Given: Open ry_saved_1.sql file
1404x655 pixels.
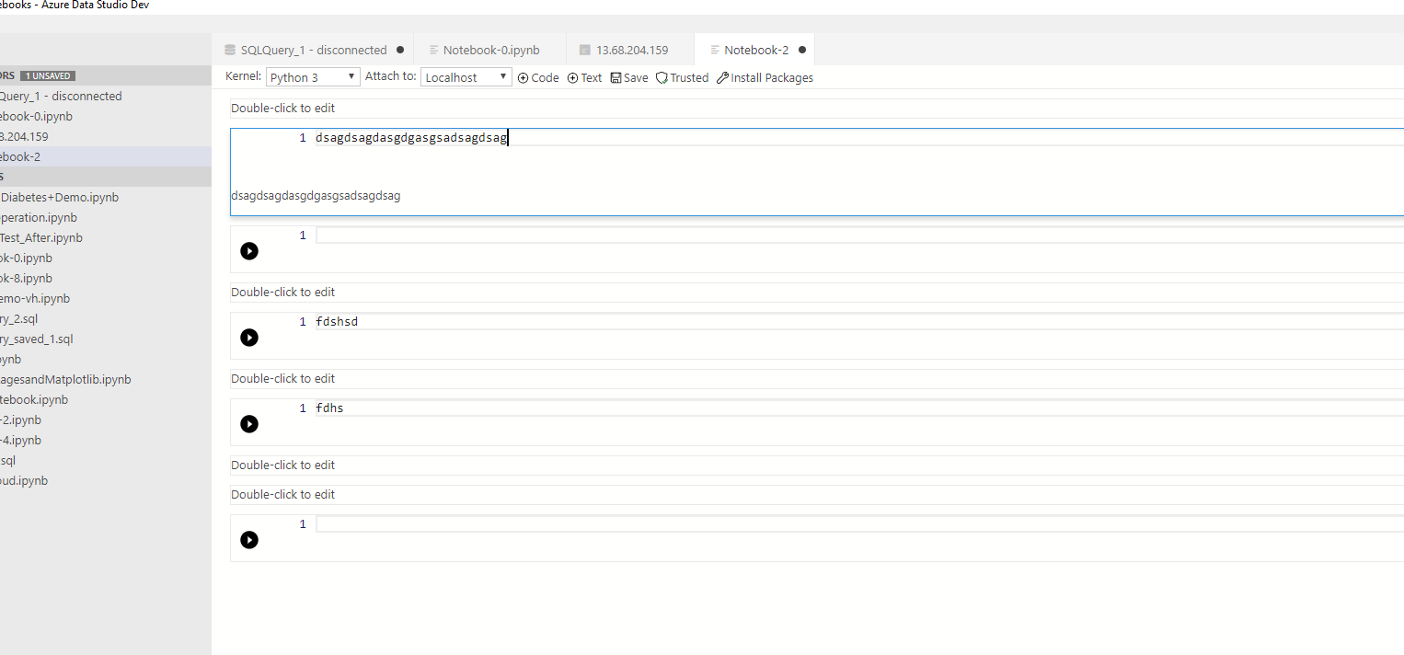Looking at the screenshot, I should [106, 339].
